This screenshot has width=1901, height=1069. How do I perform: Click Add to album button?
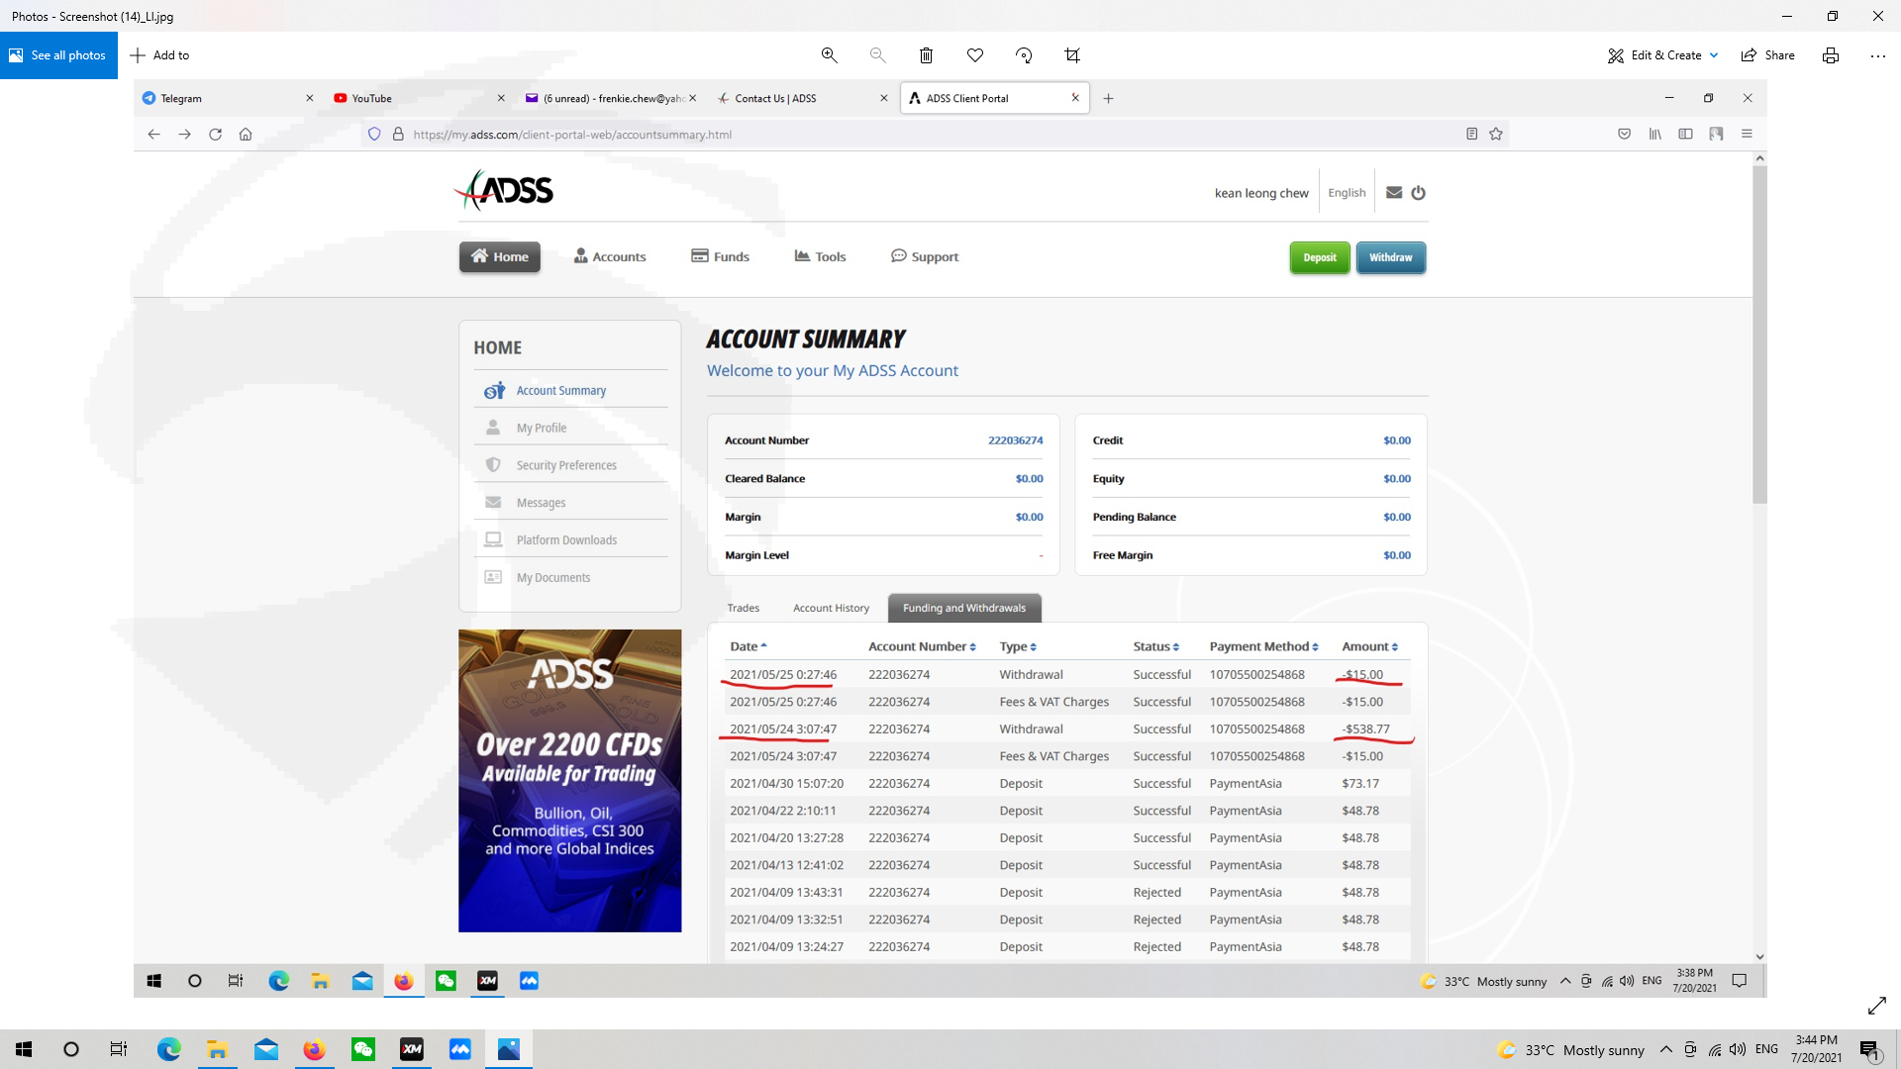coord(159,55)
